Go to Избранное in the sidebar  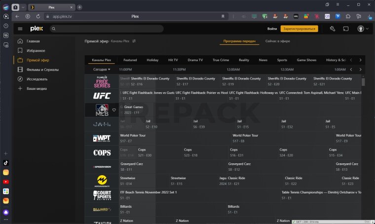tap(36, 50)
